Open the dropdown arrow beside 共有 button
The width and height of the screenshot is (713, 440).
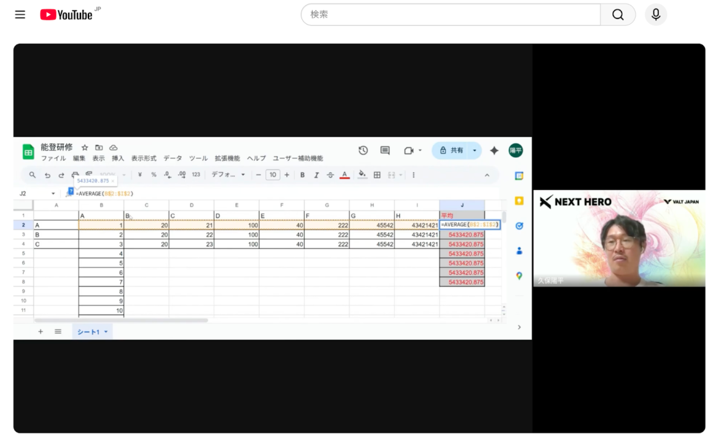[475, 150]
